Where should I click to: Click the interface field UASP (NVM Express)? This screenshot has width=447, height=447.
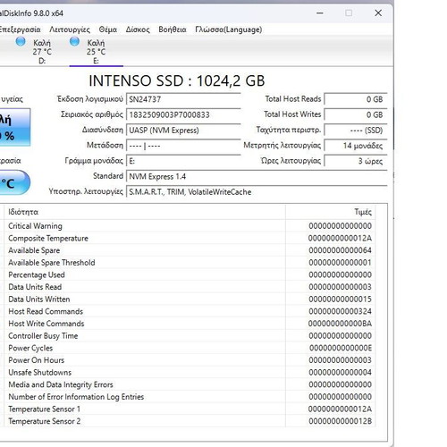pos(183,131)
